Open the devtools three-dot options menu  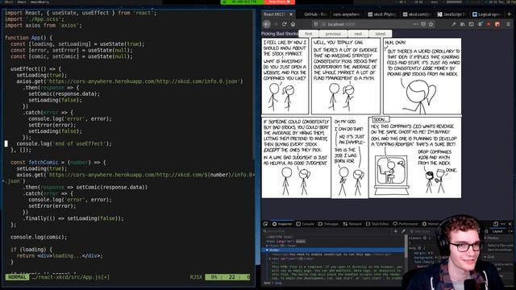click(503, 224)
